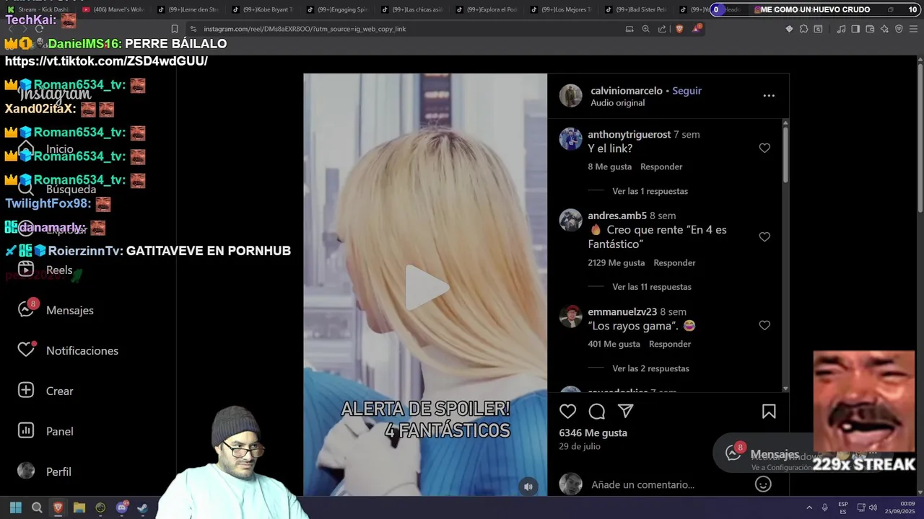
Task: Show hidden system tray icons chevron
Action: (809, 507)
